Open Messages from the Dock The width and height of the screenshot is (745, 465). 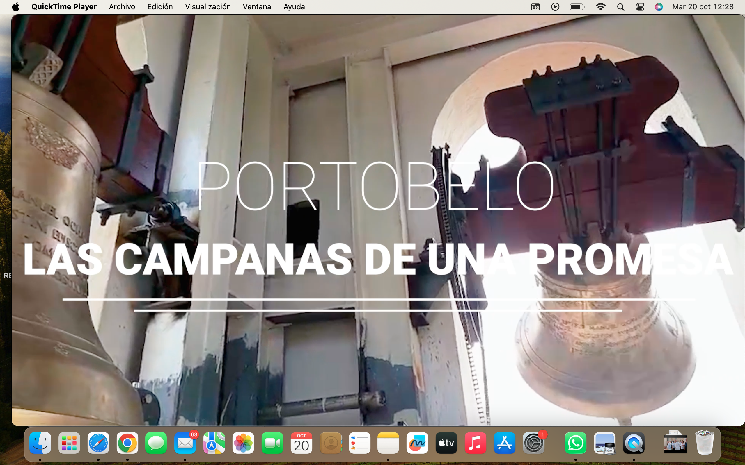(156, 443)
